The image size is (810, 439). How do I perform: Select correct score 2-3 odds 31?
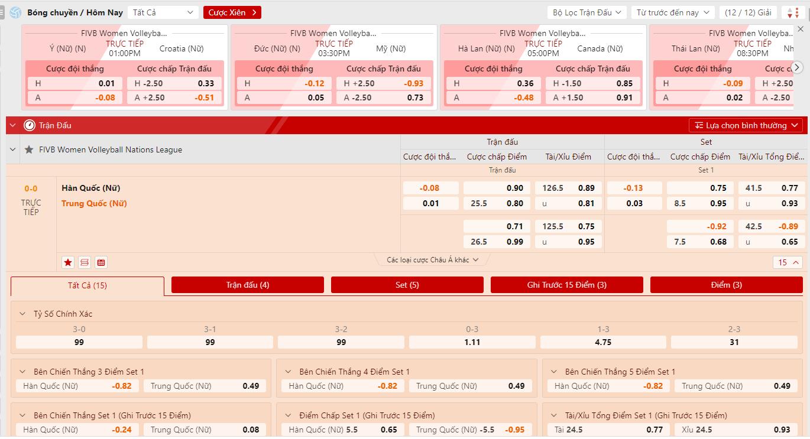coord(734,342)
